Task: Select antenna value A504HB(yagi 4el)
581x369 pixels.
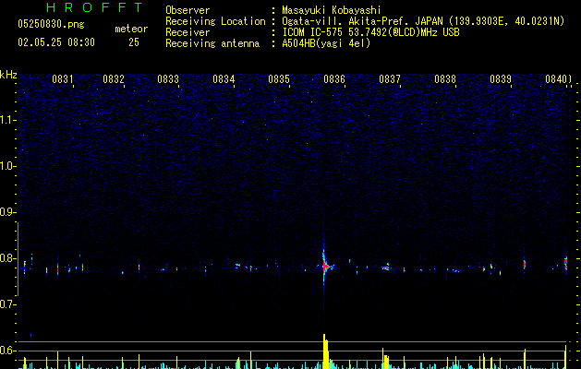Action: 326,43
